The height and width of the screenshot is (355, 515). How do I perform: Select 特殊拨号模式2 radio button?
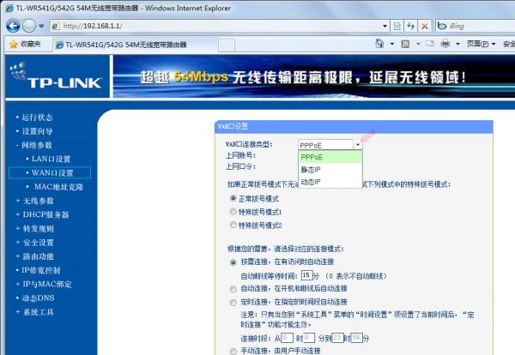click(x=233, y=225)
